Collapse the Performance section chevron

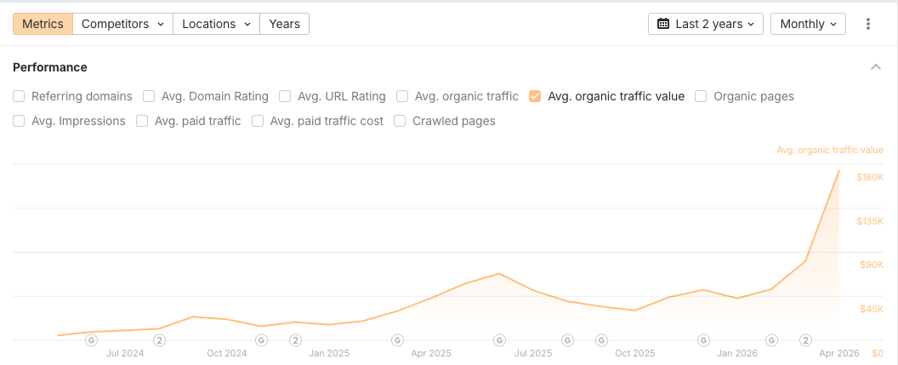pos(876,67)
